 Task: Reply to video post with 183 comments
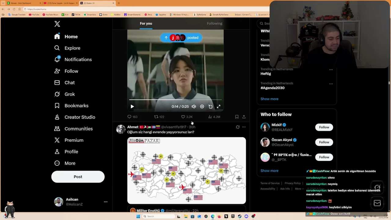pos(132,117)
